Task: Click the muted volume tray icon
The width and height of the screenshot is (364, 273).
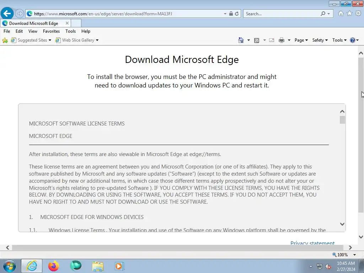Action: click(x=328, y=267)
